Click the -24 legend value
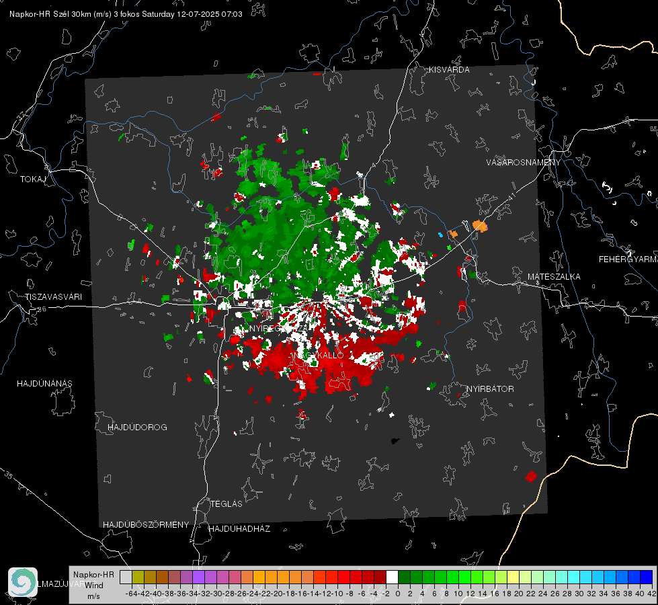Screen dimensions: 658x605 point(253,594)
